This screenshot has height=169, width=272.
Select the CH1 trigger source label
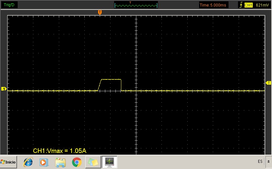point(249,5)
